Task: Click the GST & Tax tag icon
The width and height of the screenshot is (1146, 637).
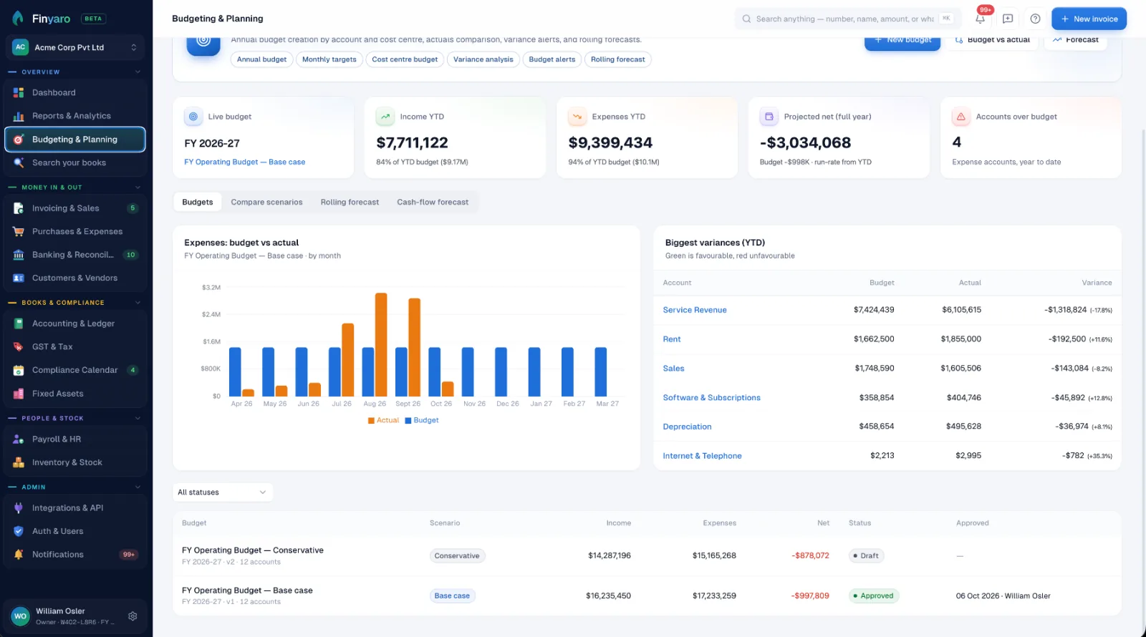Action: (19, 347)
